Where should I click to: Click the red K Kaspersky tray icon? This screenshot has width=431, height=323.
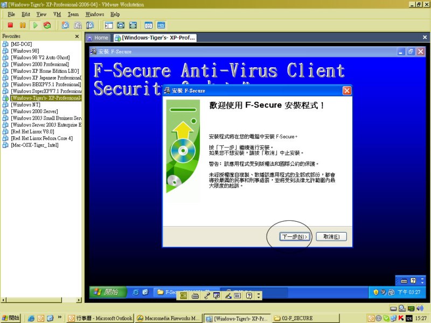[401, 318]
